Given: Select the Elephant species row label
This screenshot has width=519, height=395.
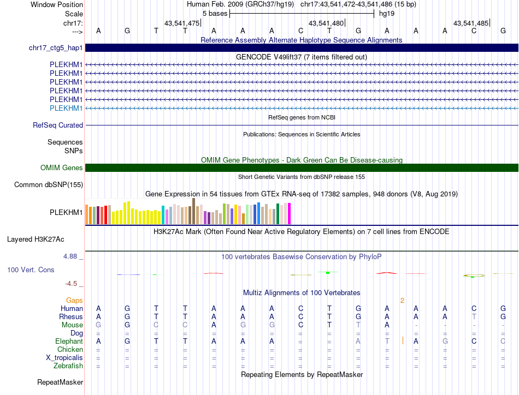Looking at the screenshot, I should tap(68, 341).
